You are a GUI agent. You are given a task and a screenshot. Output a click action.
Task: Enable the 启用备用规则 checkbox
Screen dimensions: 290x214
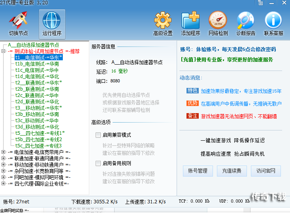[x=98, y=164]
